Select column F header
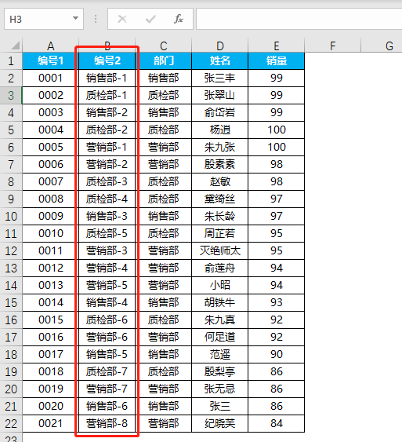 click(333, 46)
